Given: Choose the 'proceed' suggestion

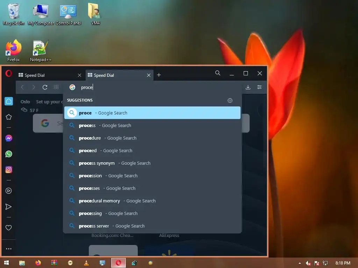Looking at the screenshot, I should tap(152, 150).
